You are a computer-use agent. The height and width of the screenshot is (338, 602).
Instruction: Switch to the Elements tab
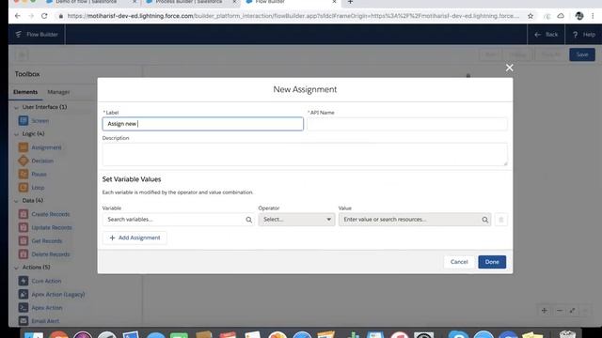25,92
